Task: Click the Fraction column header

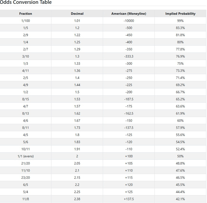Action: tap(25, 14)
